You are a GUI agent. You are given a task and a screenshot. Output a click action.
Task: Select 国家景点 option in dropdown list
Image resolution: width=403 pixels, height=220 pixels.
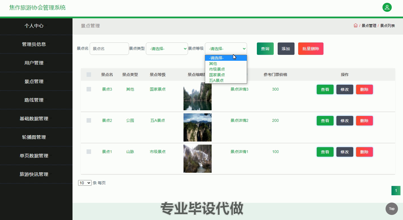(x=226, y=75)
